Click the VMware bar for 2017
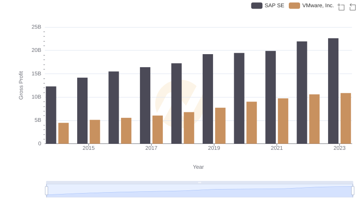 pos(157,129)
